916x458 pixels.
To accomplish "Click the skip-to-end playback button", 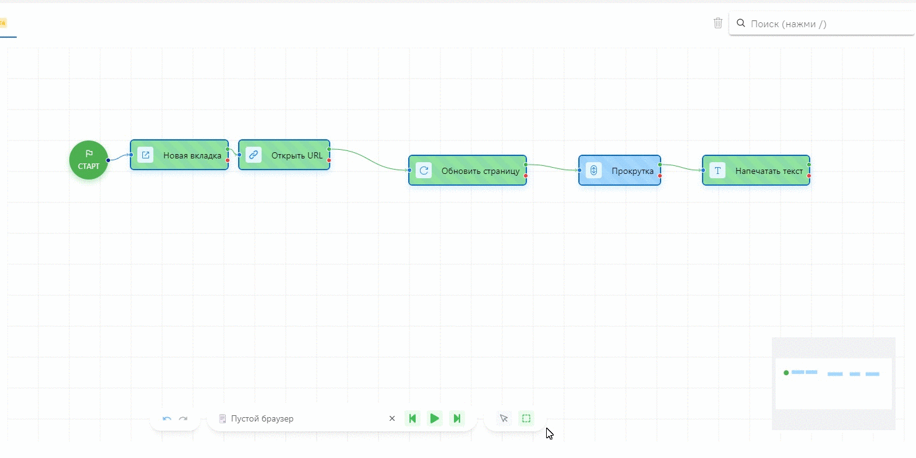I will pyautogui.click(x=456, y=419).
